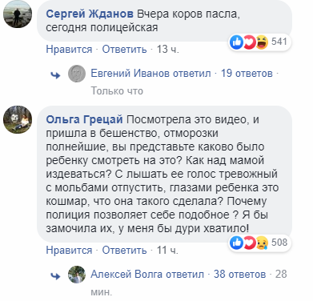Viewport: 313px width, 301px height.
Task: Open Сергей Жданов's profile avatar
Action: click(18, 14)
